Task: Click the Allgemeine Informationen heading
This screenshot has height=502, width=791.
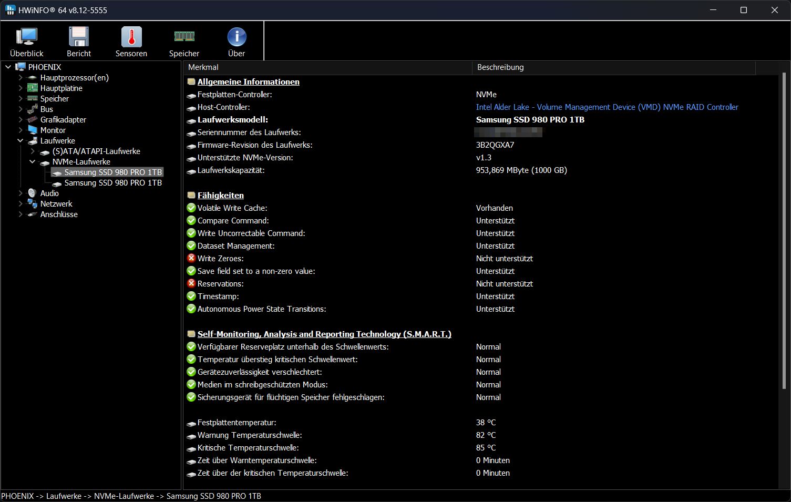Action: [x=249, y=81]
